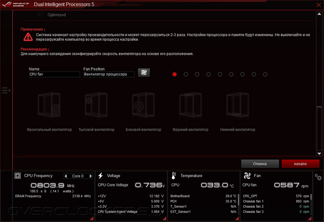Click the Temperature sensor list scrollbar
Viewport: 324px width, 222px height.
238,199
